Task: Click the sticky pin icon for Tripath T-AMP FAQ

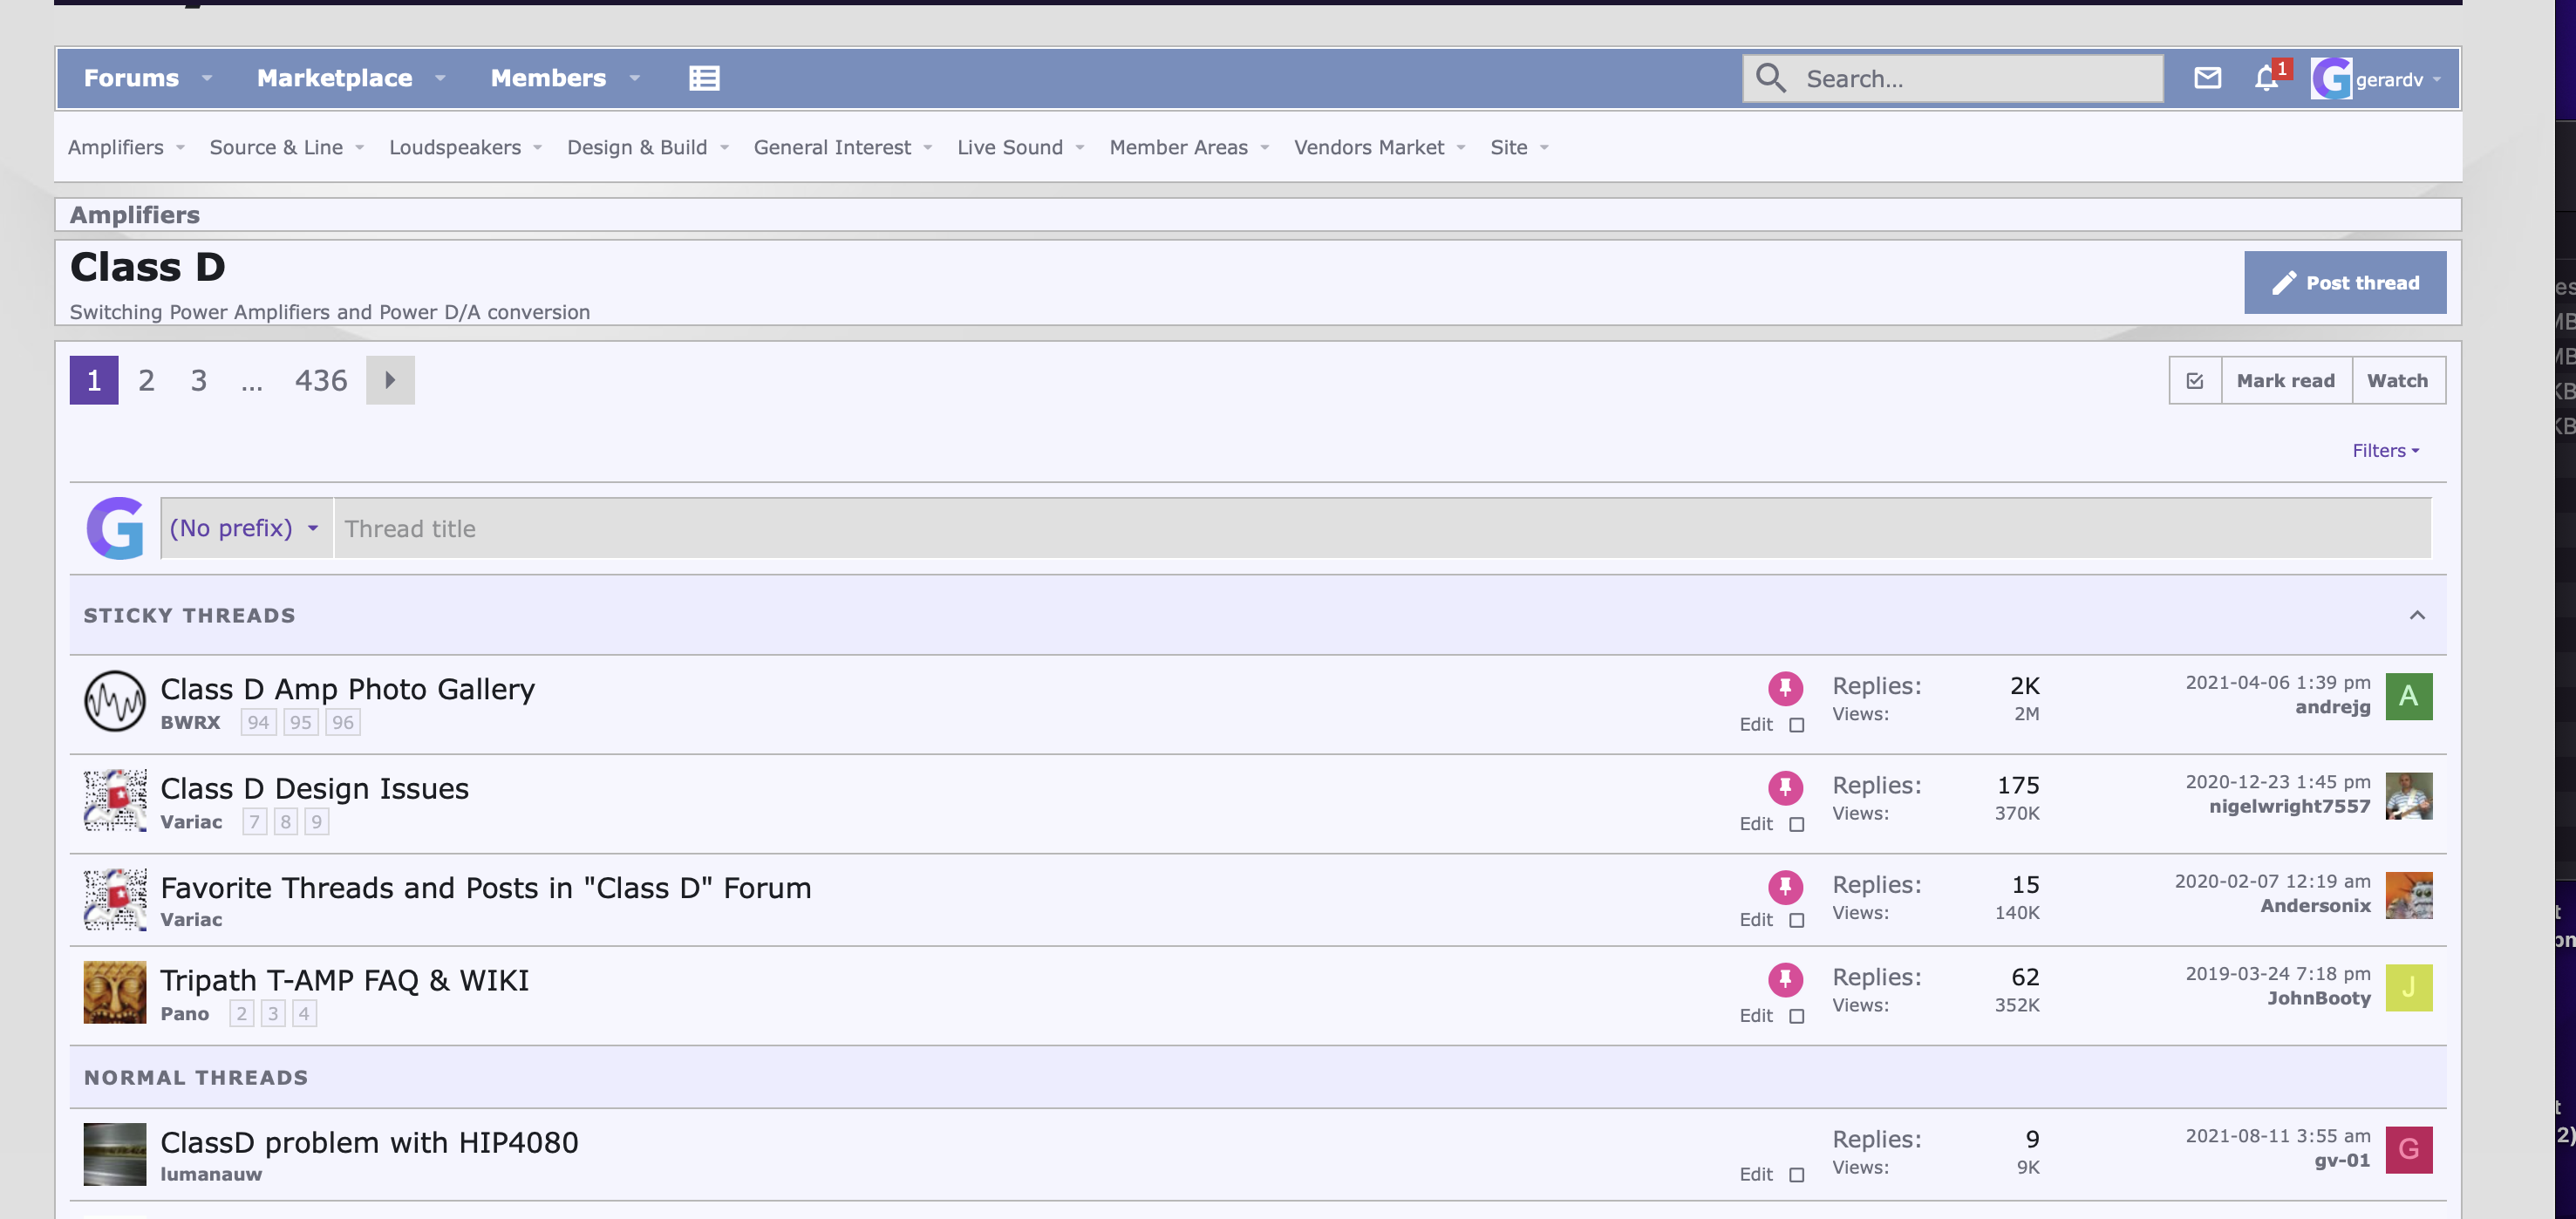Action: point(1785,979)
